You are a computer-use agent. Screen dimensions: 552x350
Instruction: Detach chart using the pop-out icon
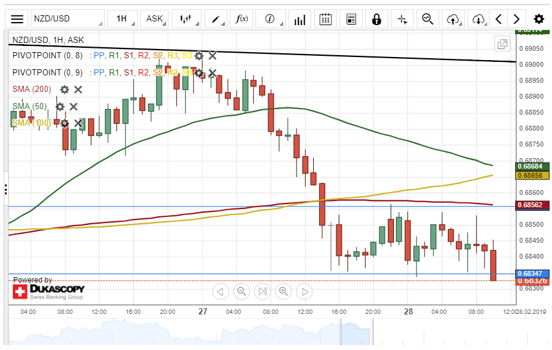(x=502, y=44)
